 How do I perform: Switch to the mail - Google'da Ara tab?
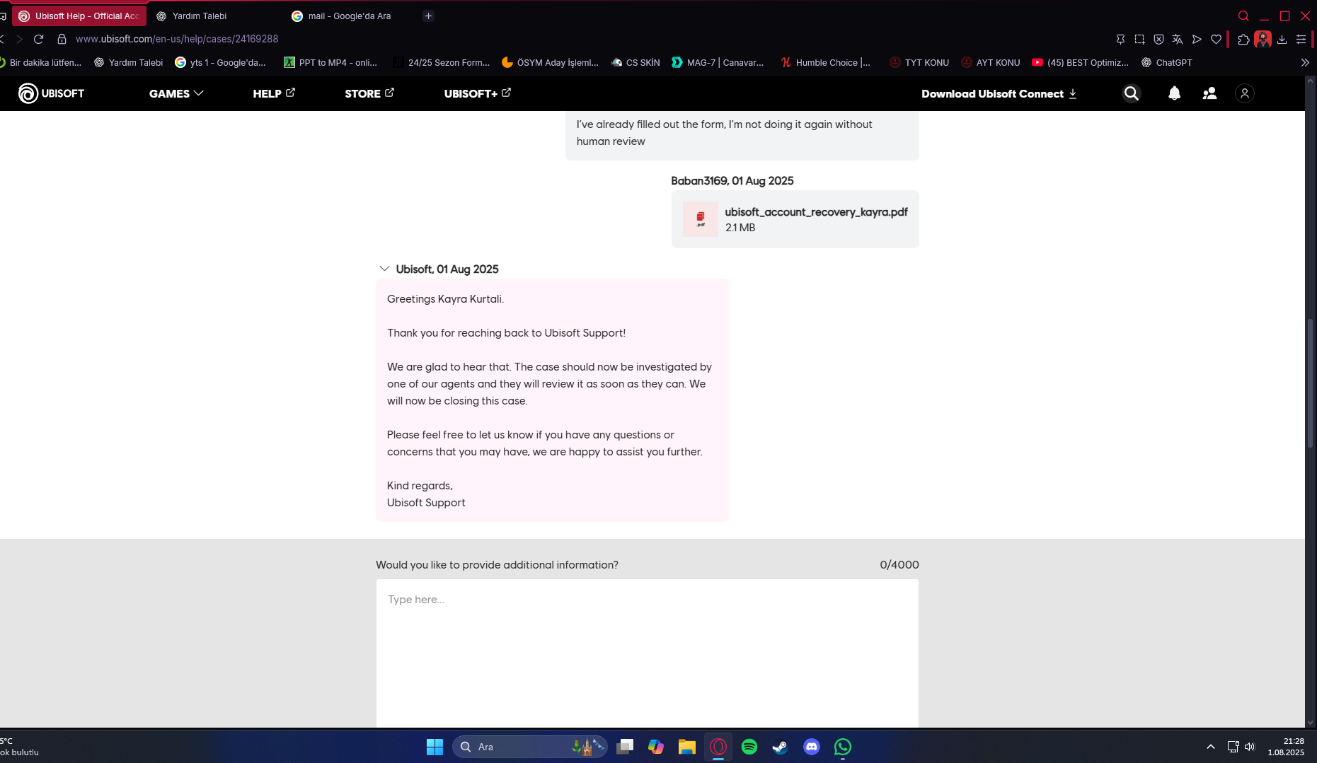348,16
